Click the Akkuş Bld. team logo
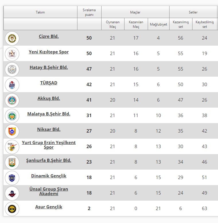218x223 pixels. 12,100
